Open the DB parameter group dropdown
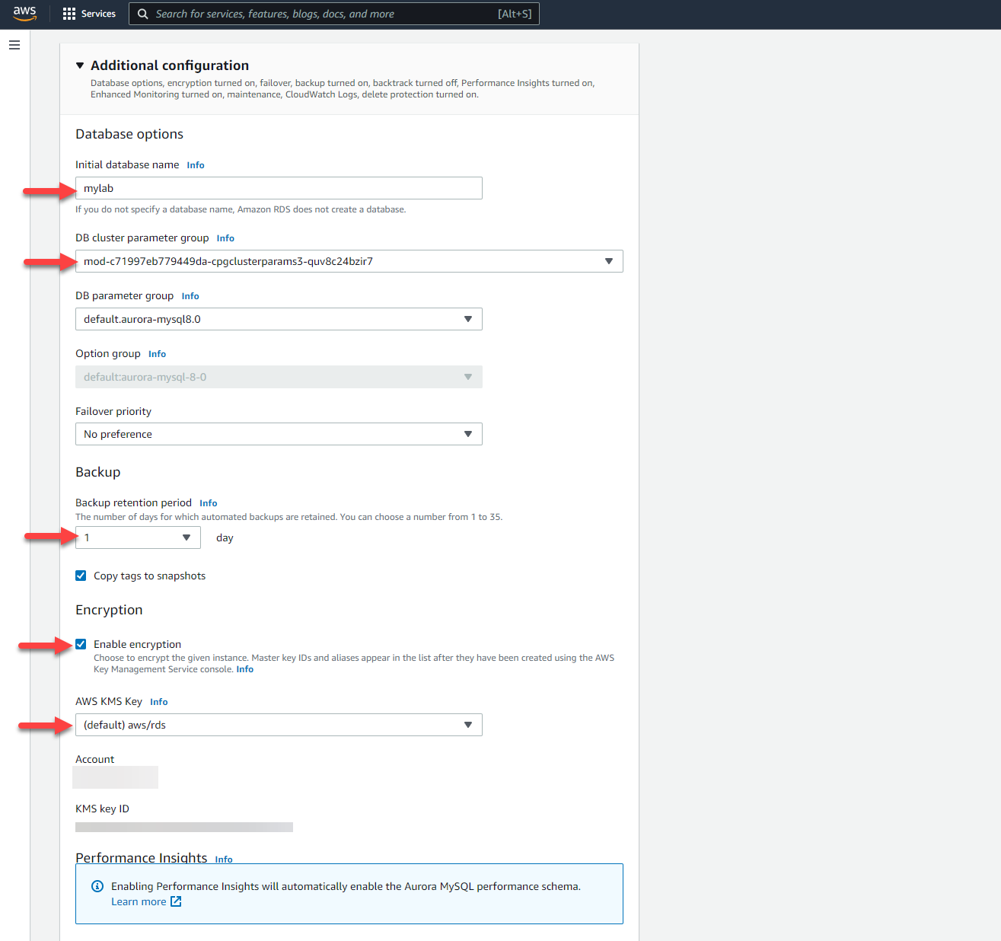Image resolution: width=1001 pixels, height=941 pixels. tap(279, 319)
